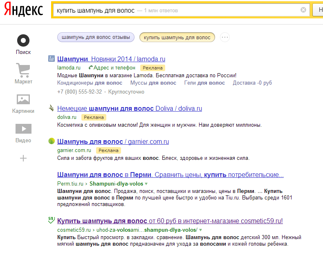Click the Perm.tiu.ru domain link

click(70, 184)
